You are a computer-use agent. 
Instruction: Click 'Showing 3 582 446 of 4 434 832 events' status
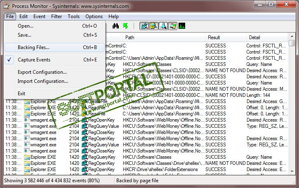(x=52, y=181)
